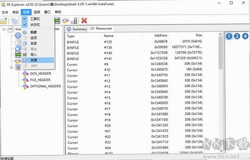Select the DOS_HEADER tree item

pos(41,74)
